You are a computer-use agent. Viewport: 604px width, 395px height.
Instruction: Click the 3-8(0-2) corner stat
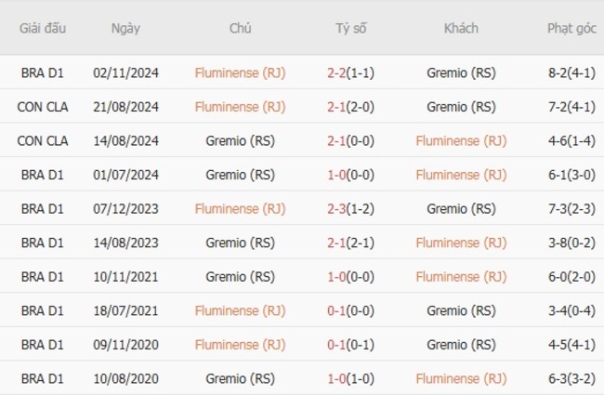(x=571, y=244)
